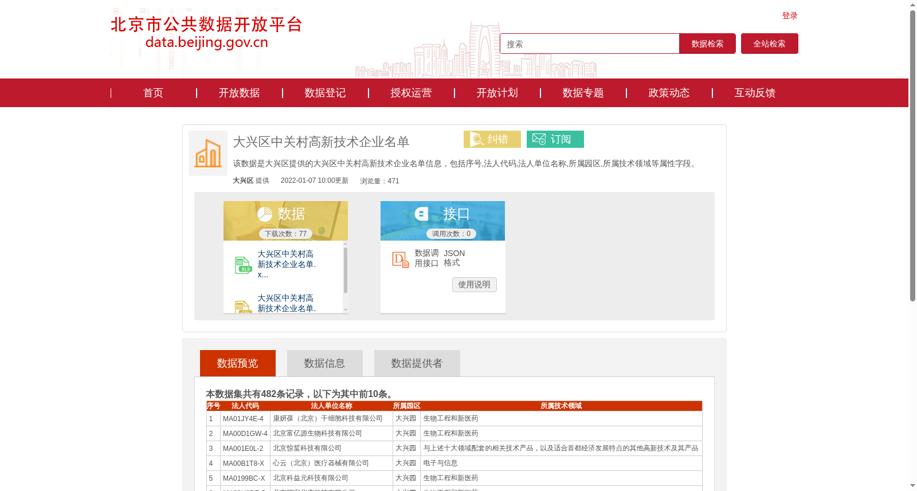Click the 法人单位名称 column header
Screen dimensions: 917x491
pyautogui.click(x=331, y=406)
